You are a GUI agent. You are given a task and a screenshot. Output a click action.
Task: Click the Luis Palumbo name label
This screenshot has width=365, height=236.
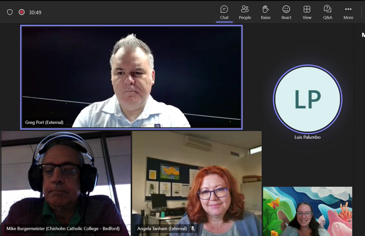[x=308, y=137]
